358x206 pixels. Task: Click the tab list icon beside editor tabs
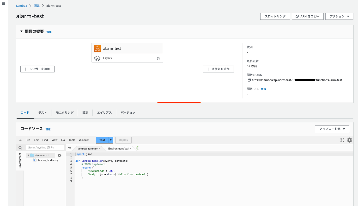click(70, 148)
